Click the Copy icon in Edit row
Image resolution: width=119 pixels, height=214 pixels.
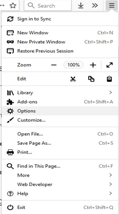tap(91, 79)
